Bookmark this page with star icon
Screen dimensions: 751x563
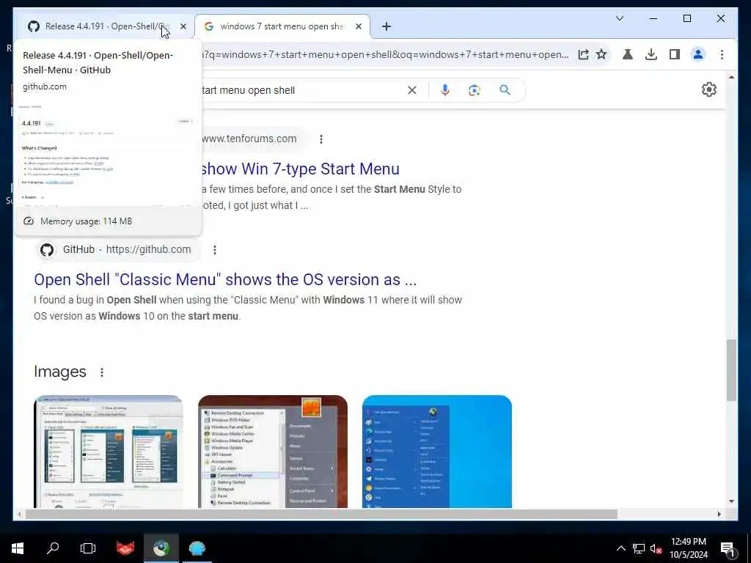[601, 54]
